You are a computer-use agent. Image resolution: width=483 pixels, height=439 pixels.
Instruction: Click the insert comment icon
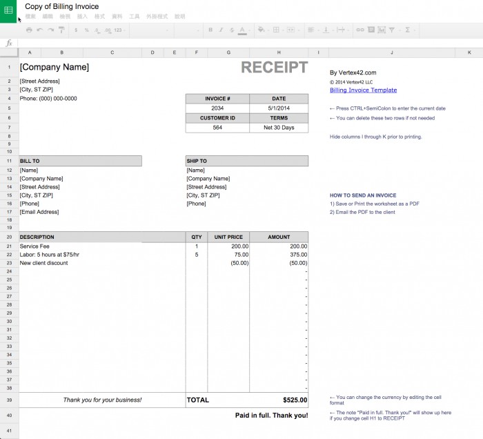[x=371, y=30]
